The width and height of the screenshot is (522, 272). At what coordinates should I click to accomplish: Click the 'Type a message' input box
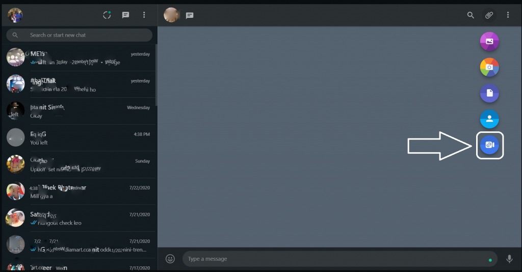(x=340, y=259)
